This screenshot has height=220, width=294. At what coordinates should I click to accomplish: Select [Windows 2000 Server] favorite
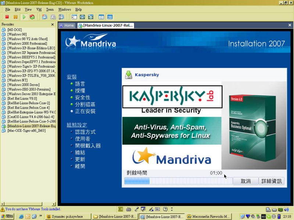tap(24, 85)
